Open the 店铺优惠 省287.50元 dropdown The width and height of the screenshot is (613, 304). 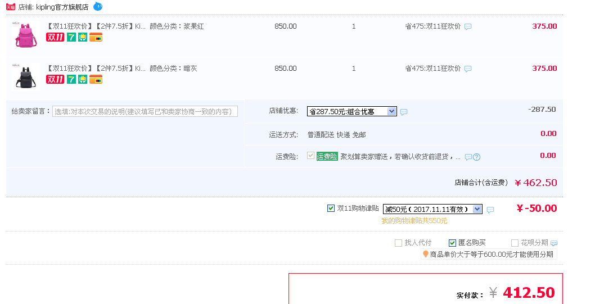[x=352, y=111]
